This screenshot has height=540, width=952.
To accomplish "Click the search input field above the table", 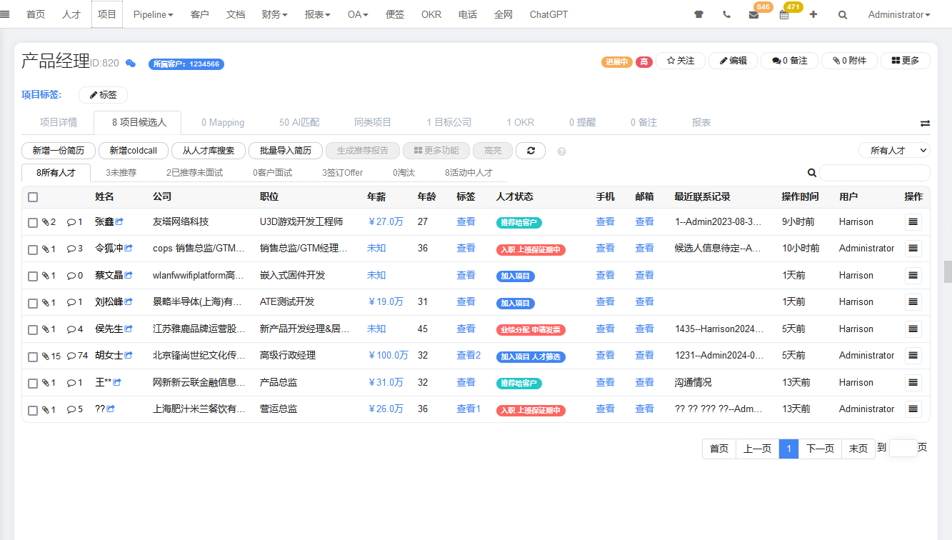I will (875, 173).
